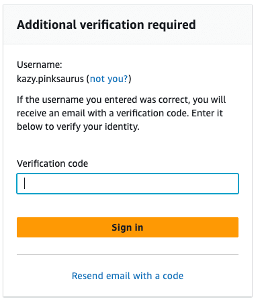Click "below to verify your identity" text line

[x=78, y=126]
